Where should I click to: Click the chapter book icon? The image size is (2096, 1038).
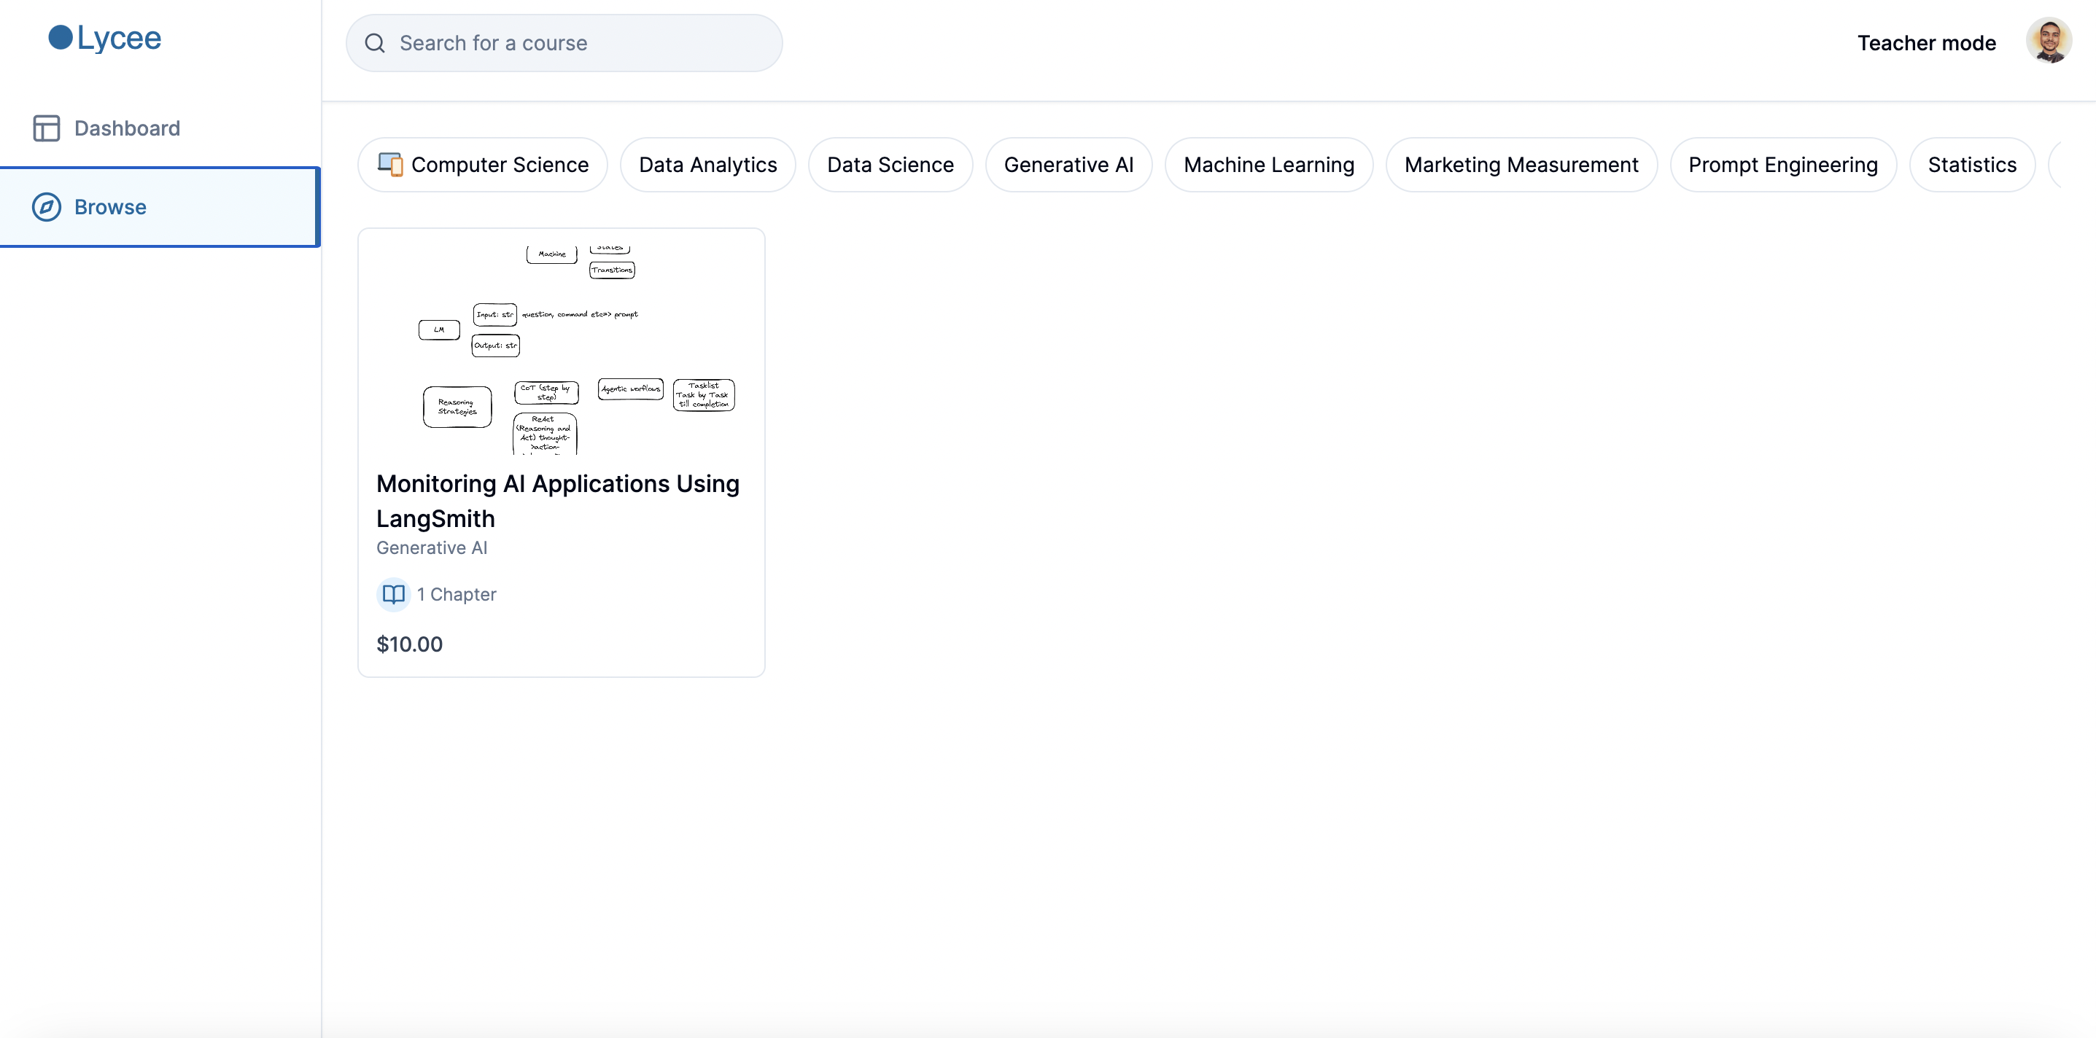(394, 595)
